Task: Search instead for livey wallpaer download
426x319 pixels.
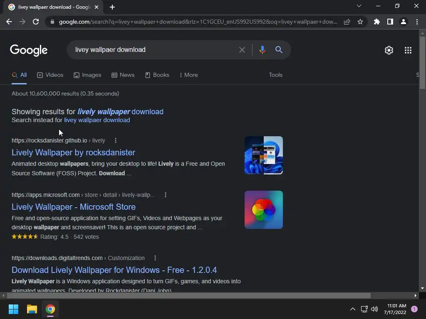Action: pyautogui.click(x=97, y=120)
